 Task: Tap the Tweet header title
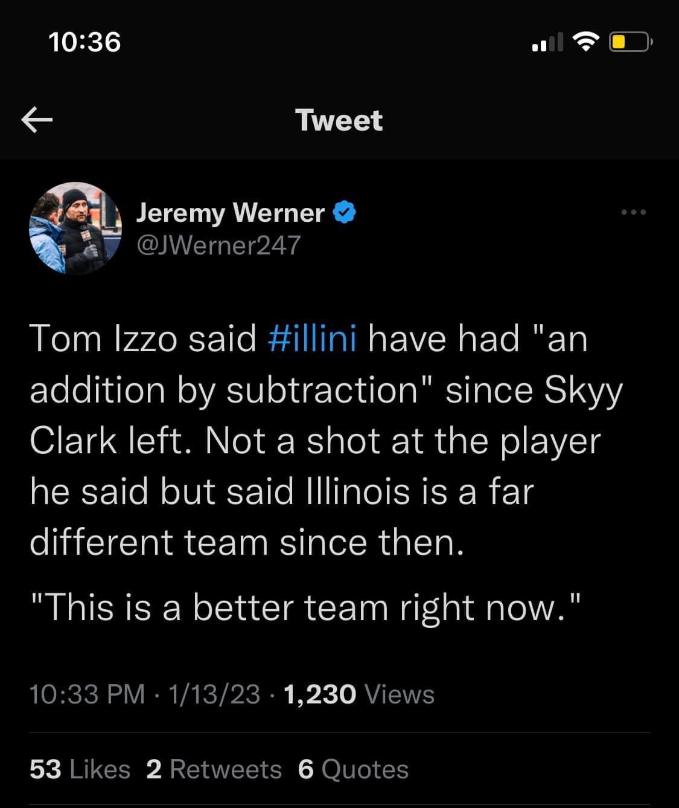click(339, 120)
